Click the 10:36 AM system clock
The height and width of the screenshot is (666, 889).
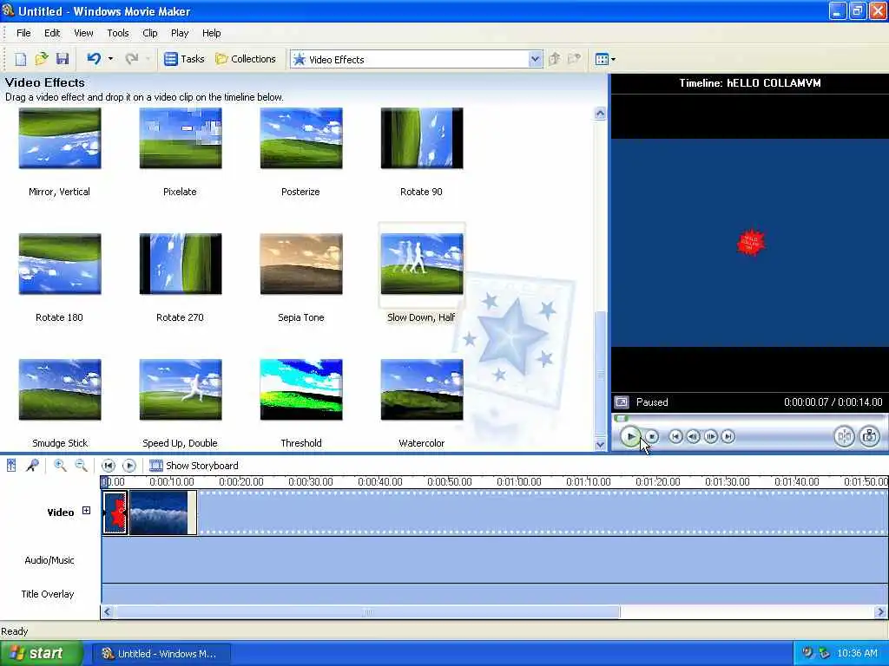[x=857, y=654]
